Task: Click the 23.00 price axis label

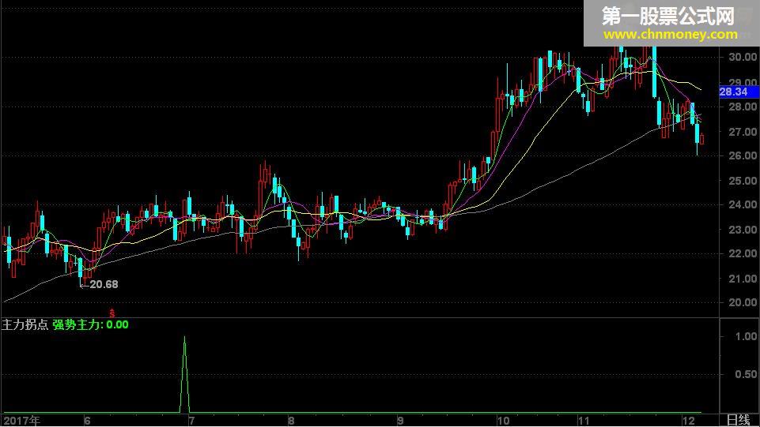Action: (743, 230)
